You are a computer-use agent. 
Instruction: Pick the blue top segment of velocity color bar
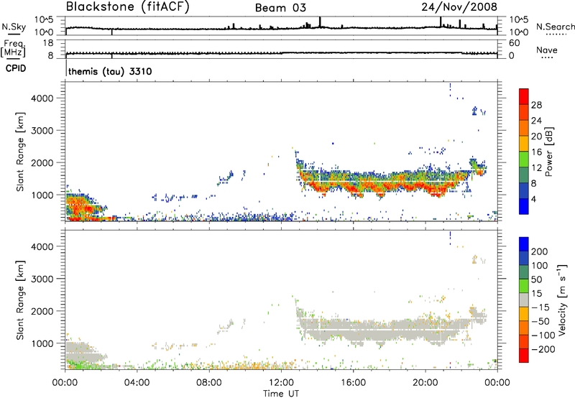524,244
